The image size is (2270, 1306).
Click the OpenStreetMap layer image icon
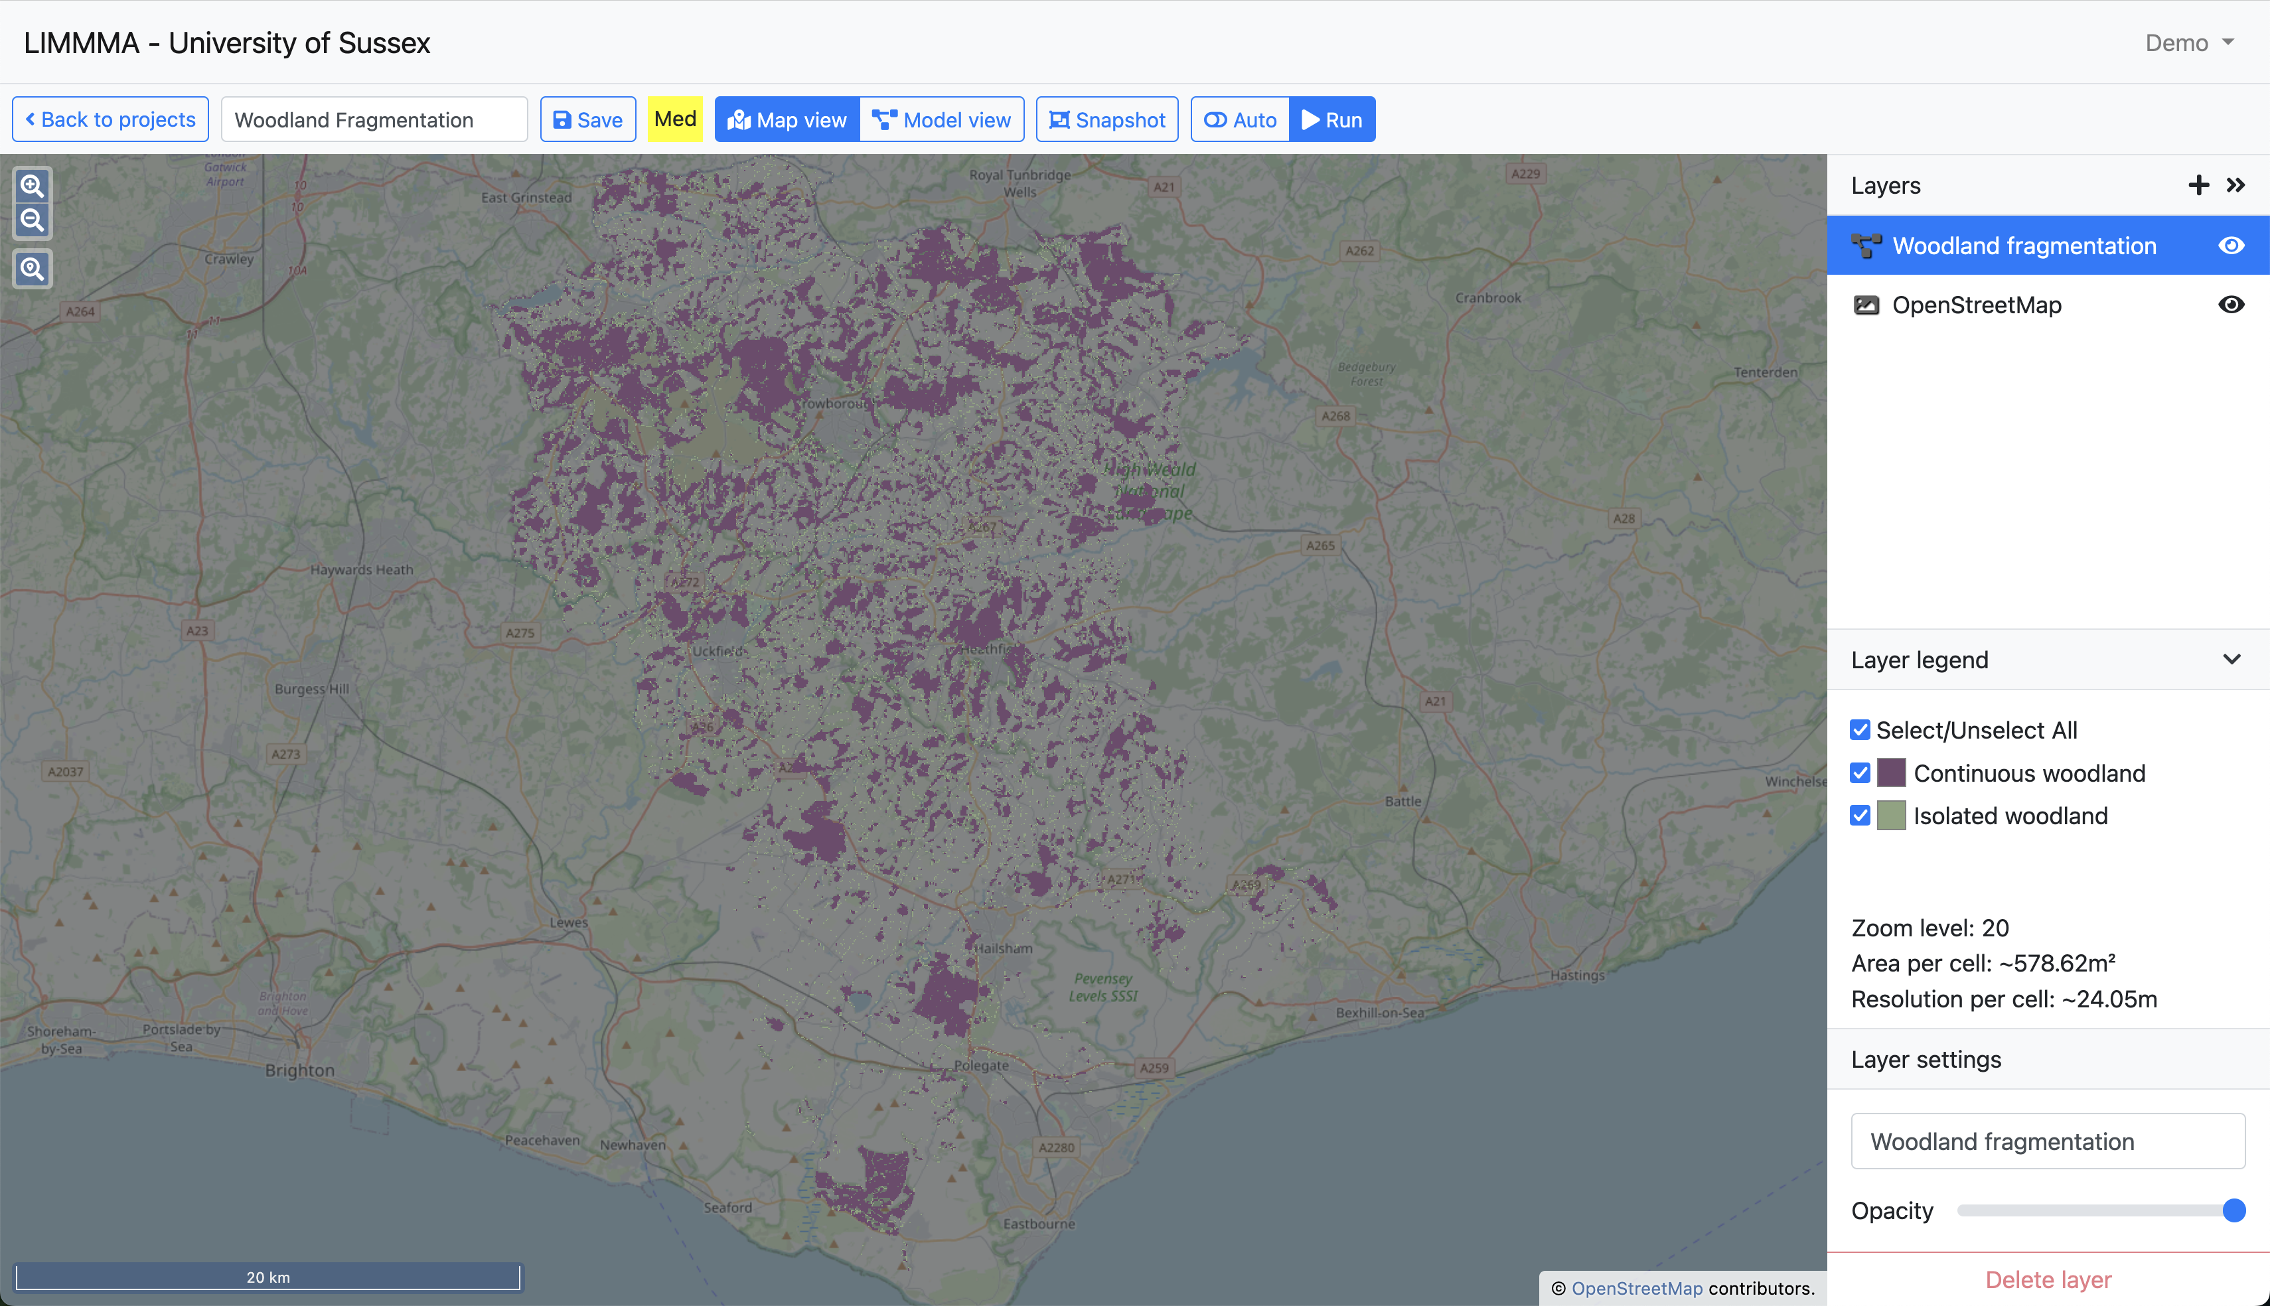tap(1866, 305)
